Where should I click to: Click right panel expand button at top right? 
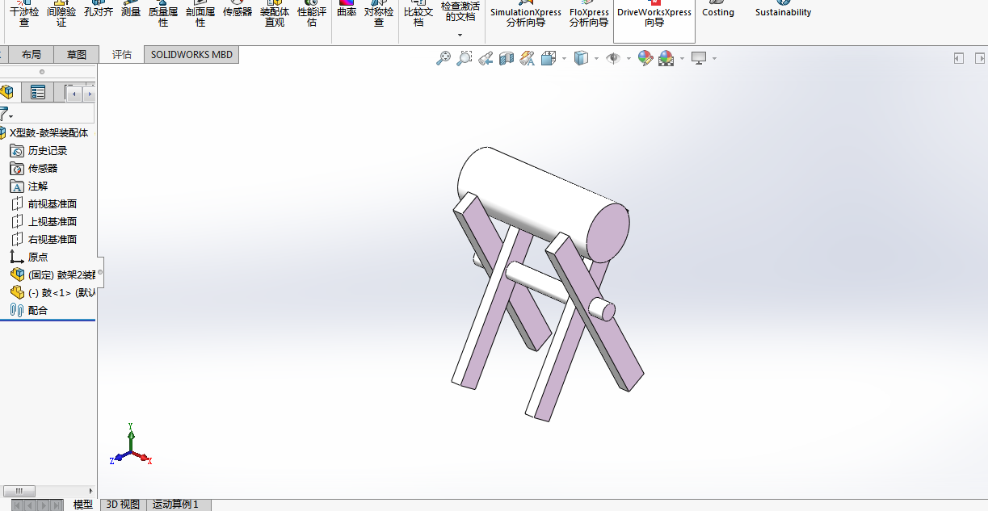[x=980, y=58]
